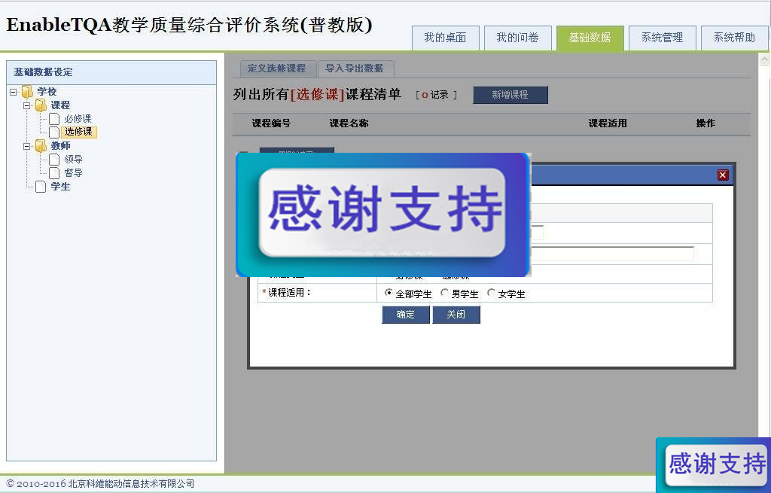Click the document icon beside 领导

click(54, 160)
